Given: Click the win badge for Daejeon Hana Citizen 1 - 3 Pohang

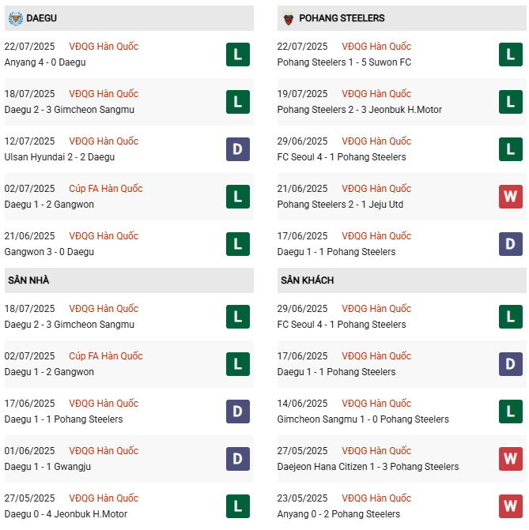Looking at the screenshot, I should pyautogui.click(x=510, y=459).
